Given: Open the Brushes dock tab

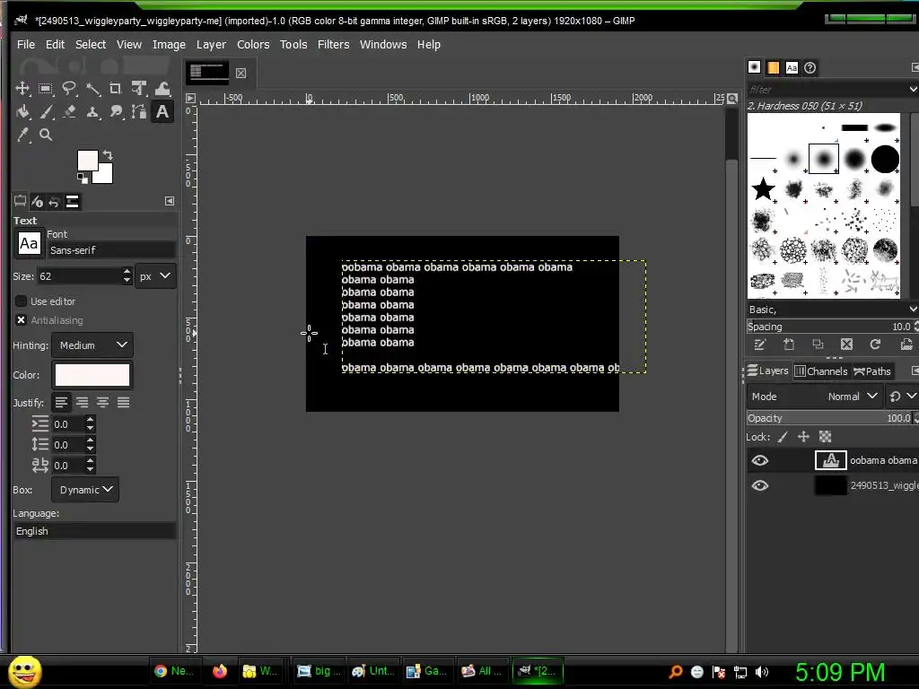Looking at the screenshot, I should click(754, 67).
